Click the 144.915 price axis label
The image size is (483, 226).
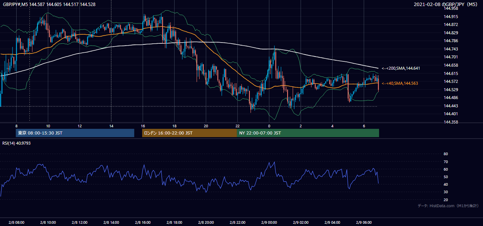(x=451, y=17)
